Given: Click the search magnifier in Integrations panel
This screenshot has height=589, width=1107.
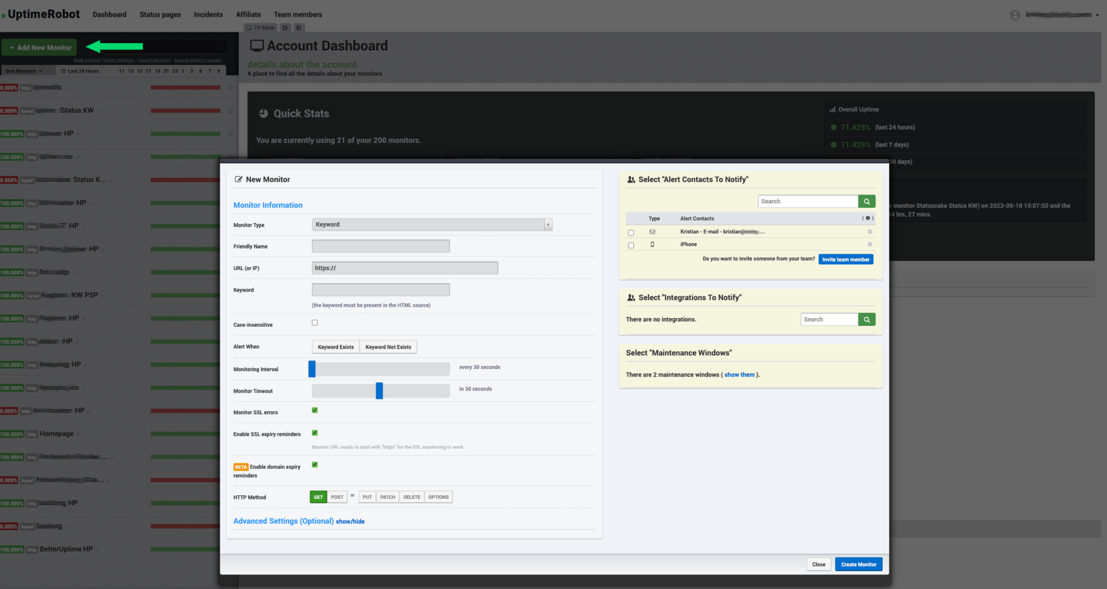Looking at the screenshot, I should (867, 319).
